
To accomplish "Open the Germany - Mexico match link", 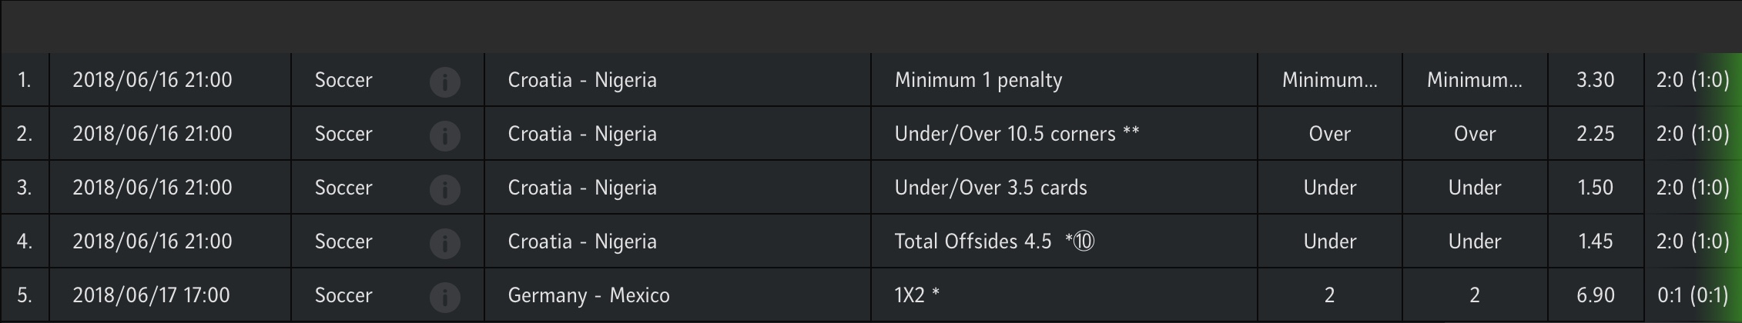I will (x=588, y=295).
